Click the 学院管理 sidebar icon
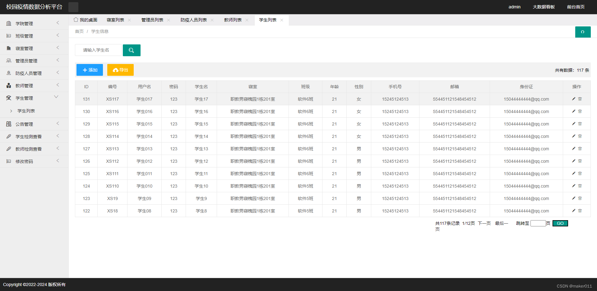This screenshot has height=291, width=597. (9, 24)
